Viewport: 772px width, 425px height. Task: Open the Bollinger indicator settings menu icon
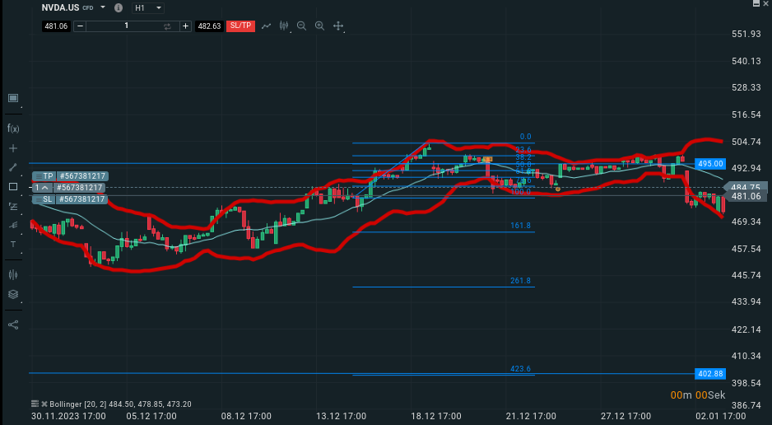35,404
